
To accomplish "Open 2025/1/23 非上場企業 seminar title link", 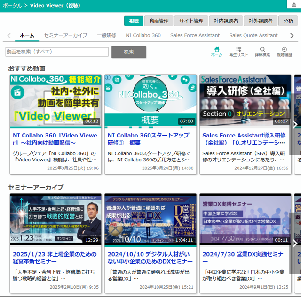I will pyautogui.click(x=55, y=258).
